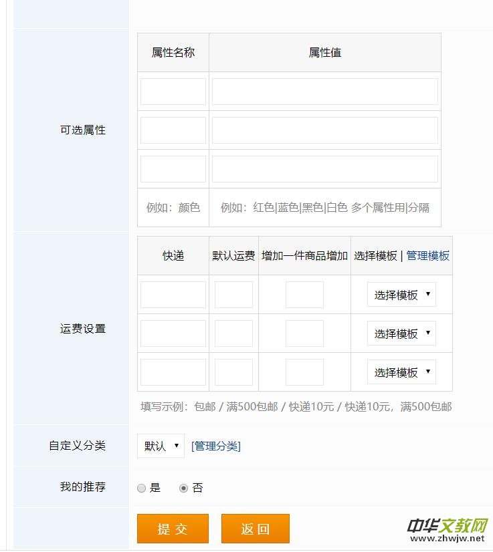Click third row 快递 name input
The image size is (493, 552).
[x=173, y=372]
